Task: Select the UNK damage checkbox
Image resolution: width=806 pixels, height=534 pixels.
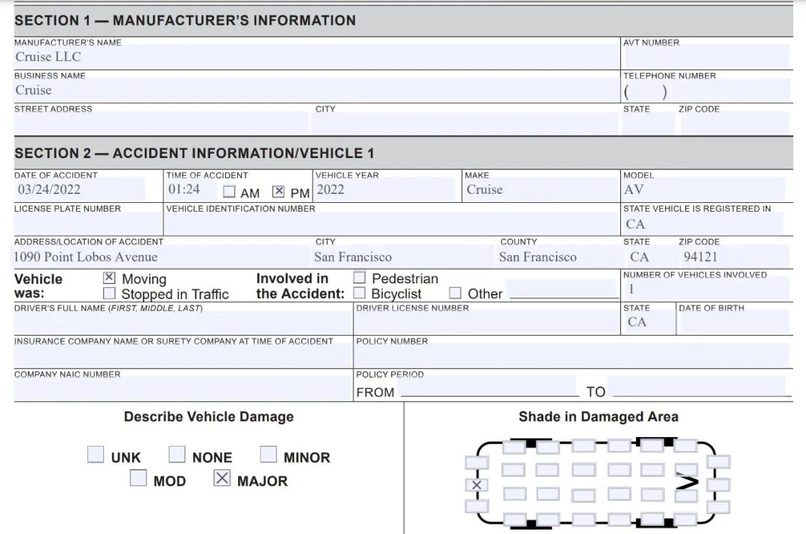Action: coord(96,454)
